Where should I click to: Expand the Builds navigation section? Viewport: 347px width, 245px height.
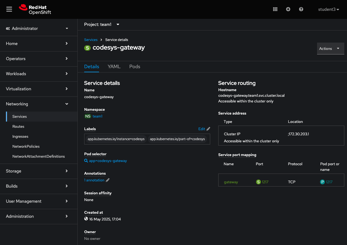(x=39, y=186)
